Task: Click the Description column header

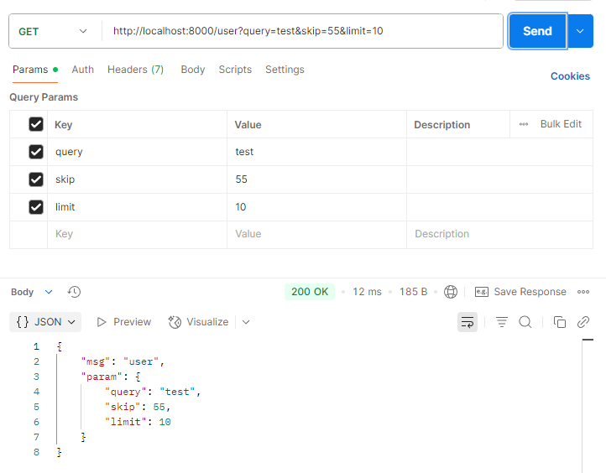Action: click(441, 125)
